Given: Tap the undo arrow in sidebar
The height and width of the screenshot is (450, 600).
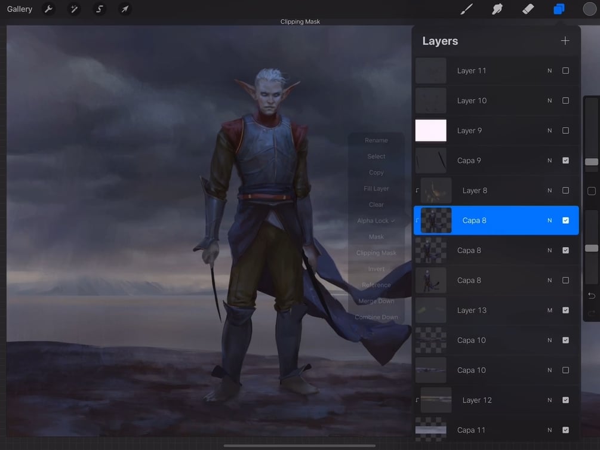Looking at the screenshot, I should tap(591, 295).
